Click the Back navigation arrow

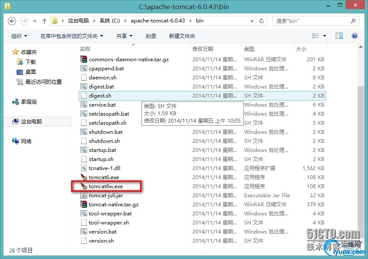point(12,21)
